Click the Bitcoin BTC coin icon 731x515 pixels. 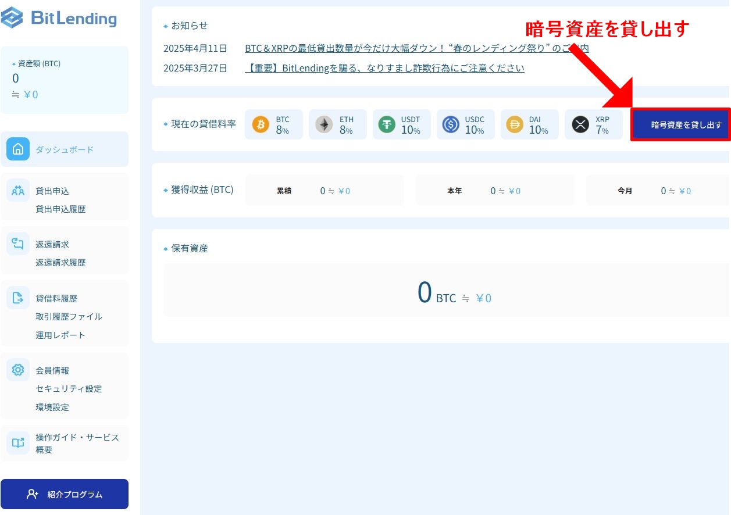point(261,124)
